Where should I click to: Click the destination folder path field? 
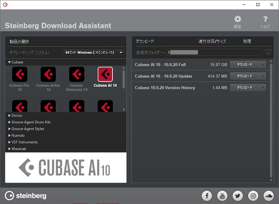214,52
